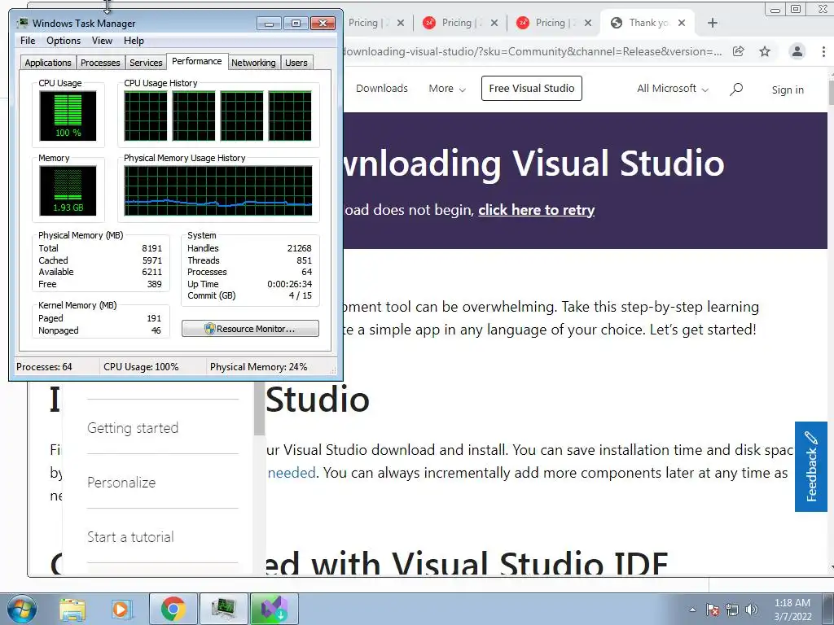Open the Chrome three-dot menu
834x625 pixels.
coord(823,51)
